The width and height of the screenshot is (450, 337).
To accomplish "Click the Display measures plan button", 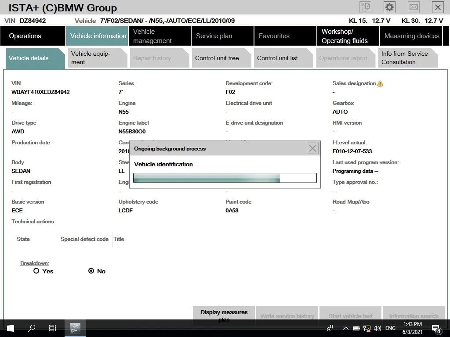I will 224,315.
